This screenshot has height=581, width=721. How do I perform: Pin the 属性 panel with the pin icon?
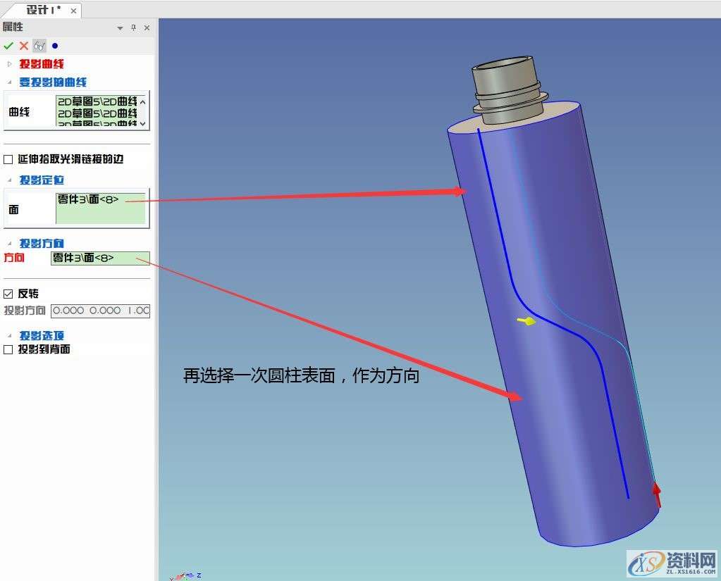point(133,27)
